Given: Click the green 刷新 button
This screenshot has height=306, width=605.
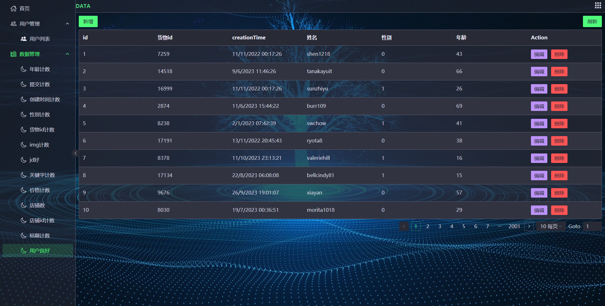Looking at the screenshot, I should 592,21.
